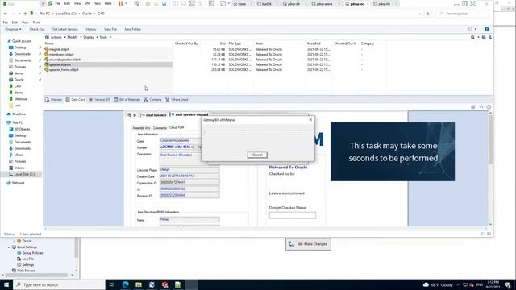
Task: Click the magnet.sldprt part icon
Action: [47, 49]
